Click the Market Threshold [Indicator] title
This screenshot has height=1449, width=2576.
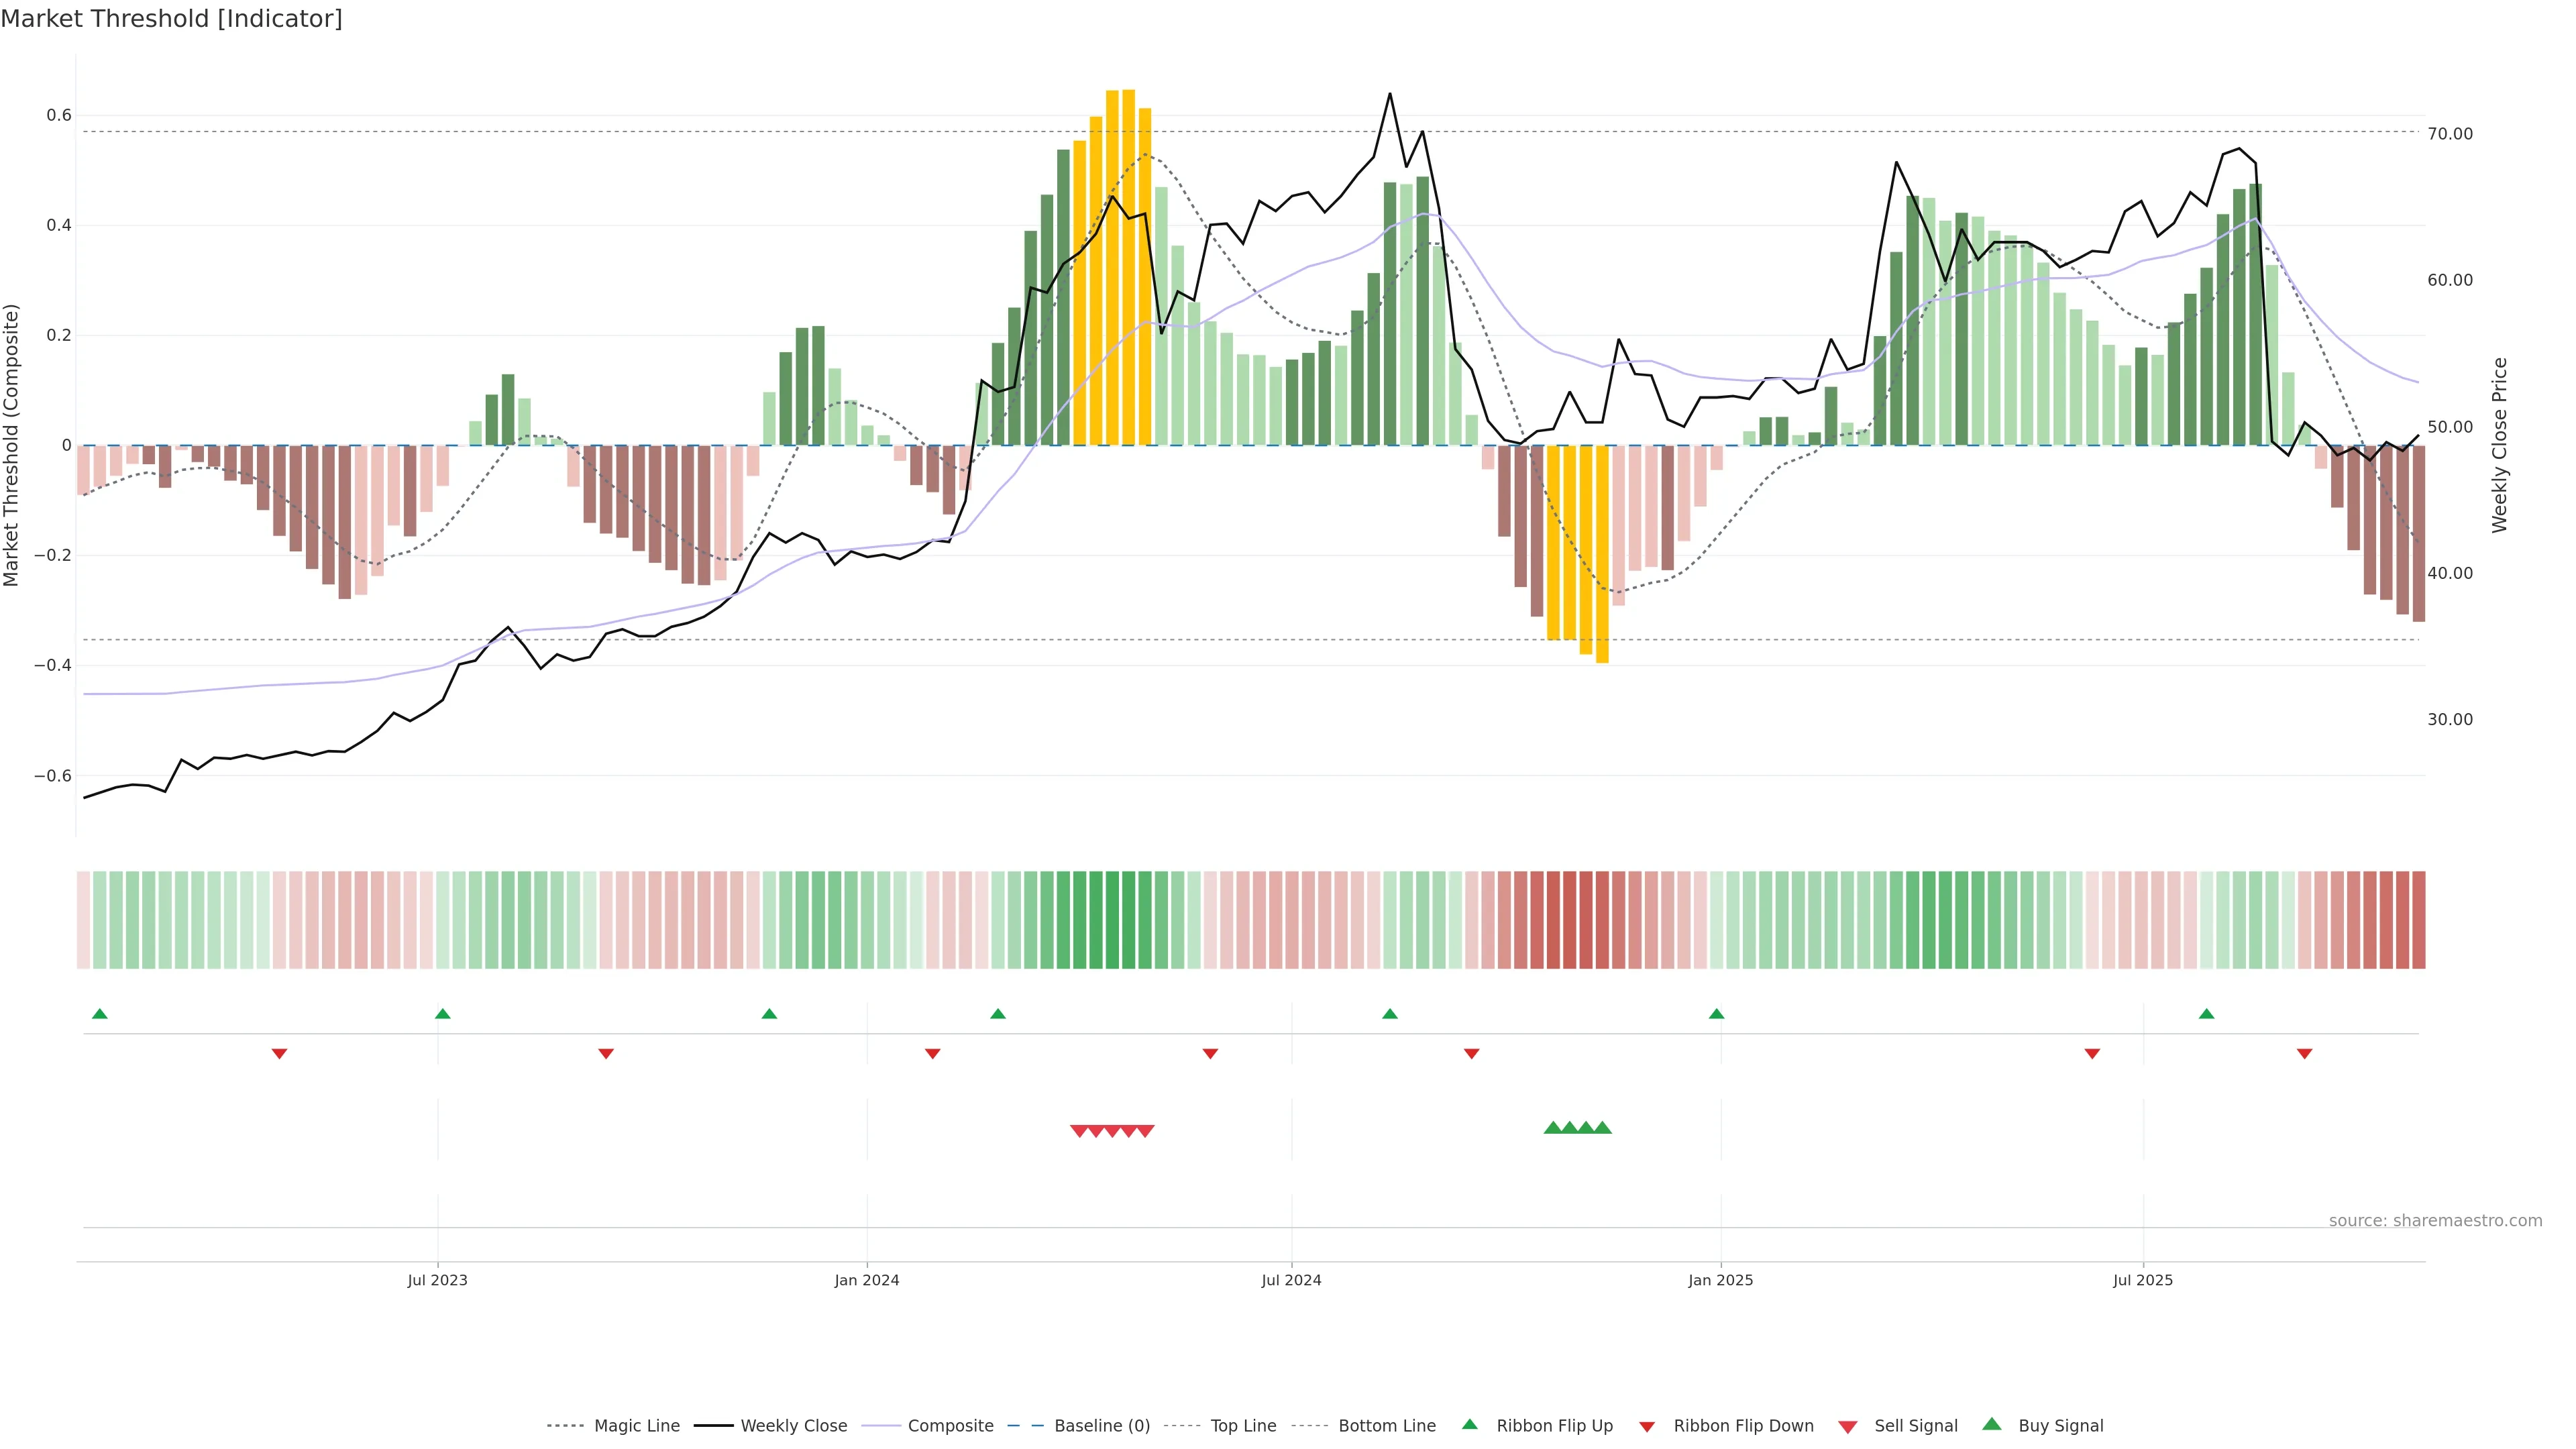171,19
